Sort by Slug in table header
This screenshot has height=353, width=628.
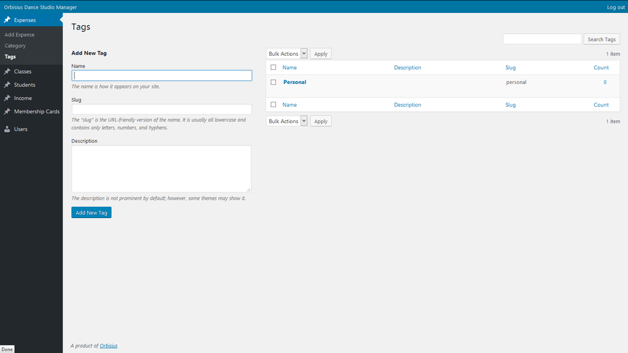510,67
